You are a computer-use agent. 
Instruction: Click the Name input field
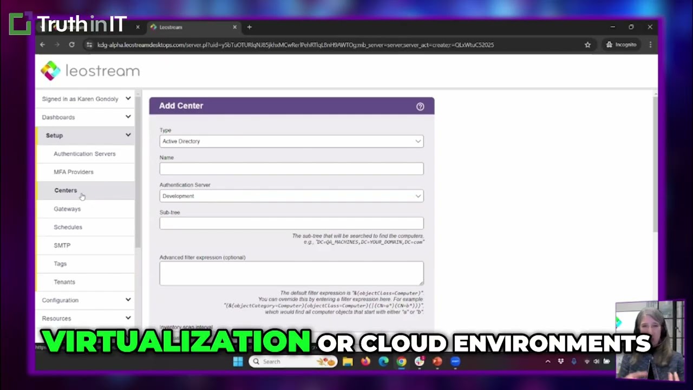tap(291, 169)
